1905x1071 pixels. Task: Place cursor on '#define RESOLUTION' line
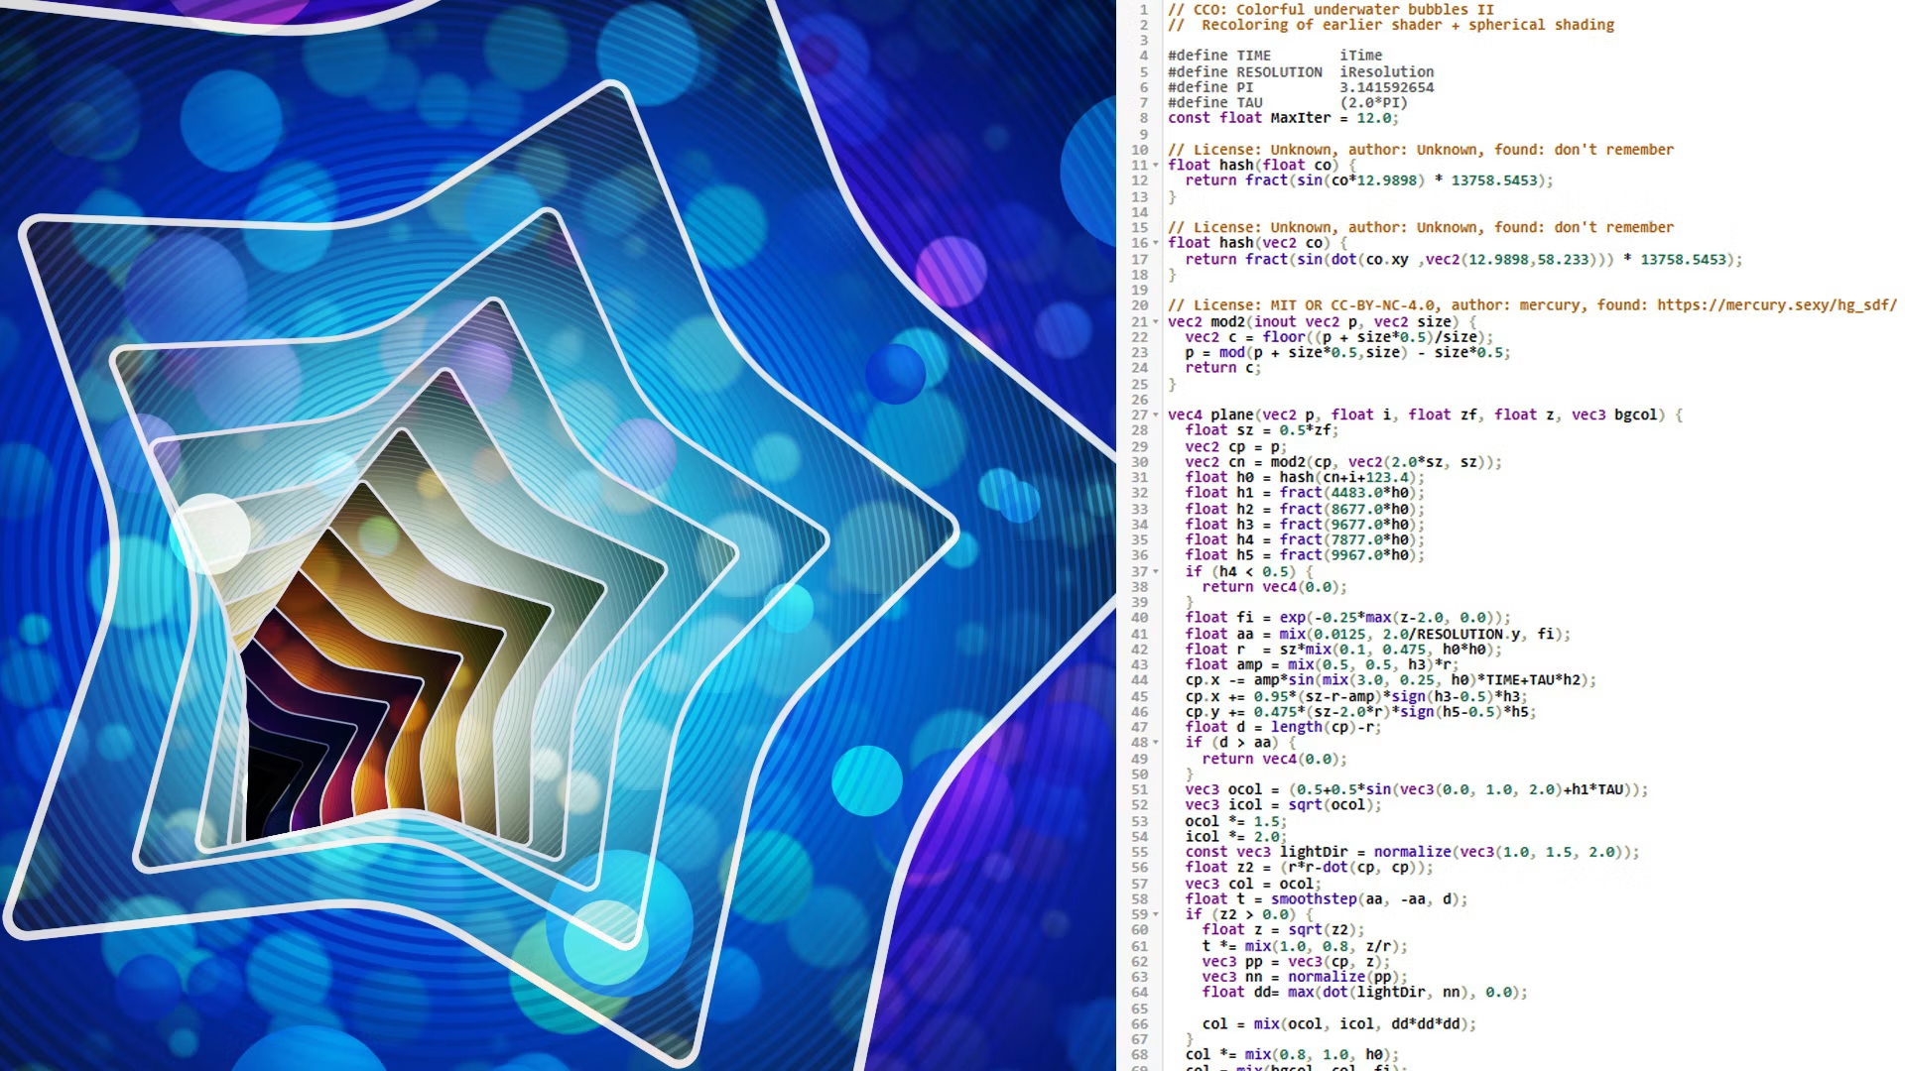pos(1301,71)
